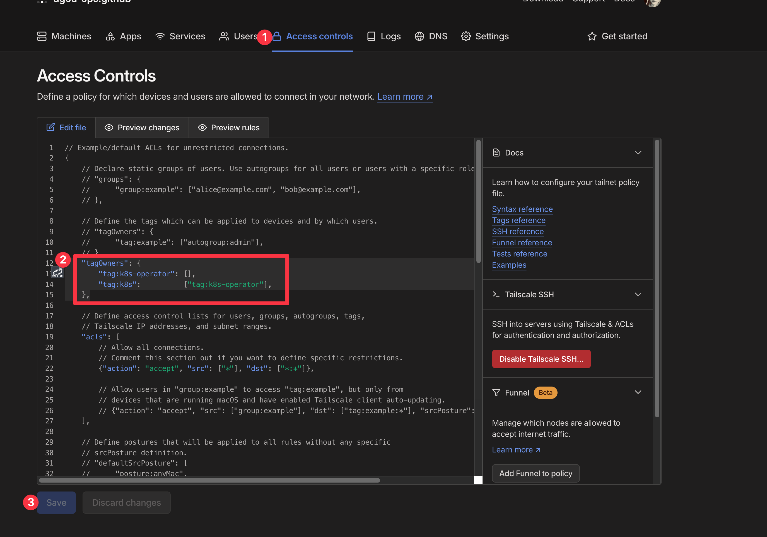This screenshot has width=767, height=537.
Task: Expand the Docs reference section
Action: [x=639, y=153]
